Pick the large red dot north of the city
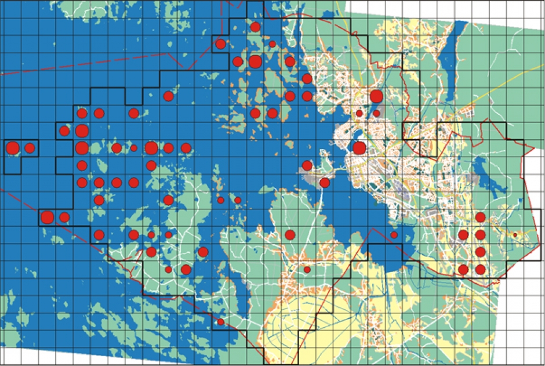This screenshot has height=366, width=545. 376,96
